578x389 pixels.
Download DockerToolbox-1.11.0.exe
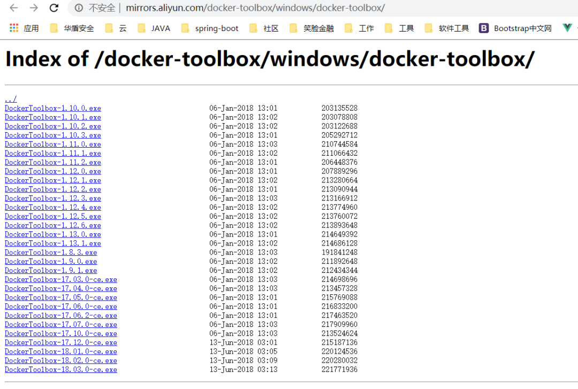(x=52, y=144)
